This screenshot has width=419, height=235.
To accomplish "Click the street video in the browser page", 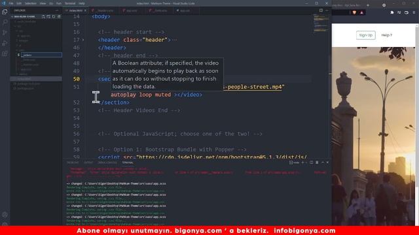I will (374, 136).
